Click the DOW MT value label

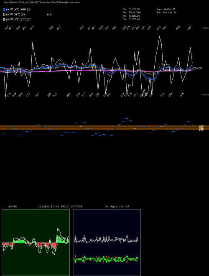16,15
